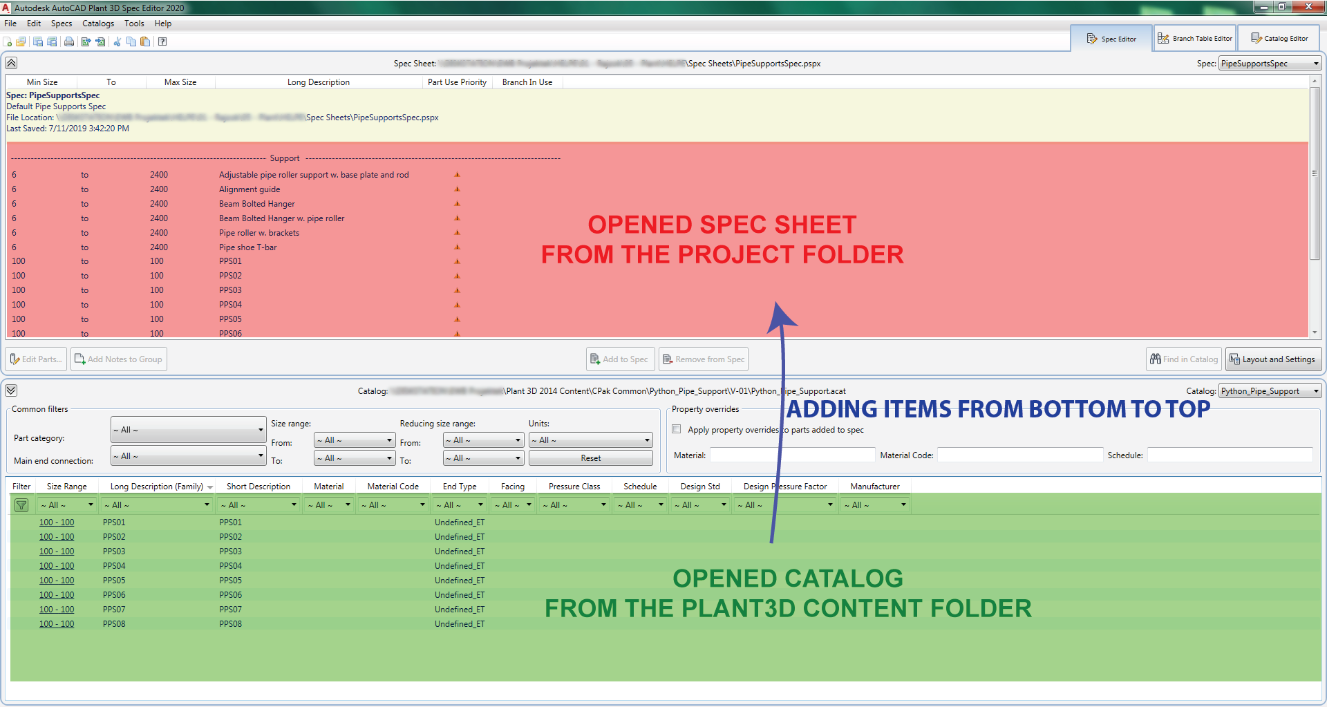Open the Part category dropdown
1327x707 pixels.
[x=188, y=430]
